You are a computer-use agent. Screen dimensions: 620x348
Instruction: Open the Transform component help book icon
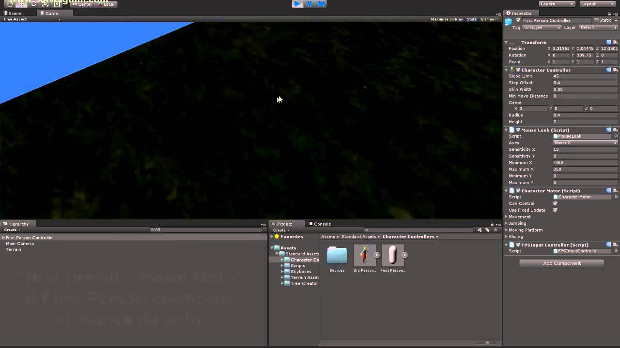[609, 43]
